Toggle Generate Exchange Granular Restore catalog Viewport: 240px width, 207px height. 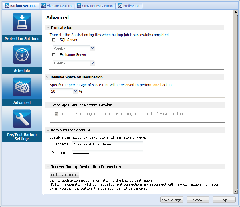[56, 114]
